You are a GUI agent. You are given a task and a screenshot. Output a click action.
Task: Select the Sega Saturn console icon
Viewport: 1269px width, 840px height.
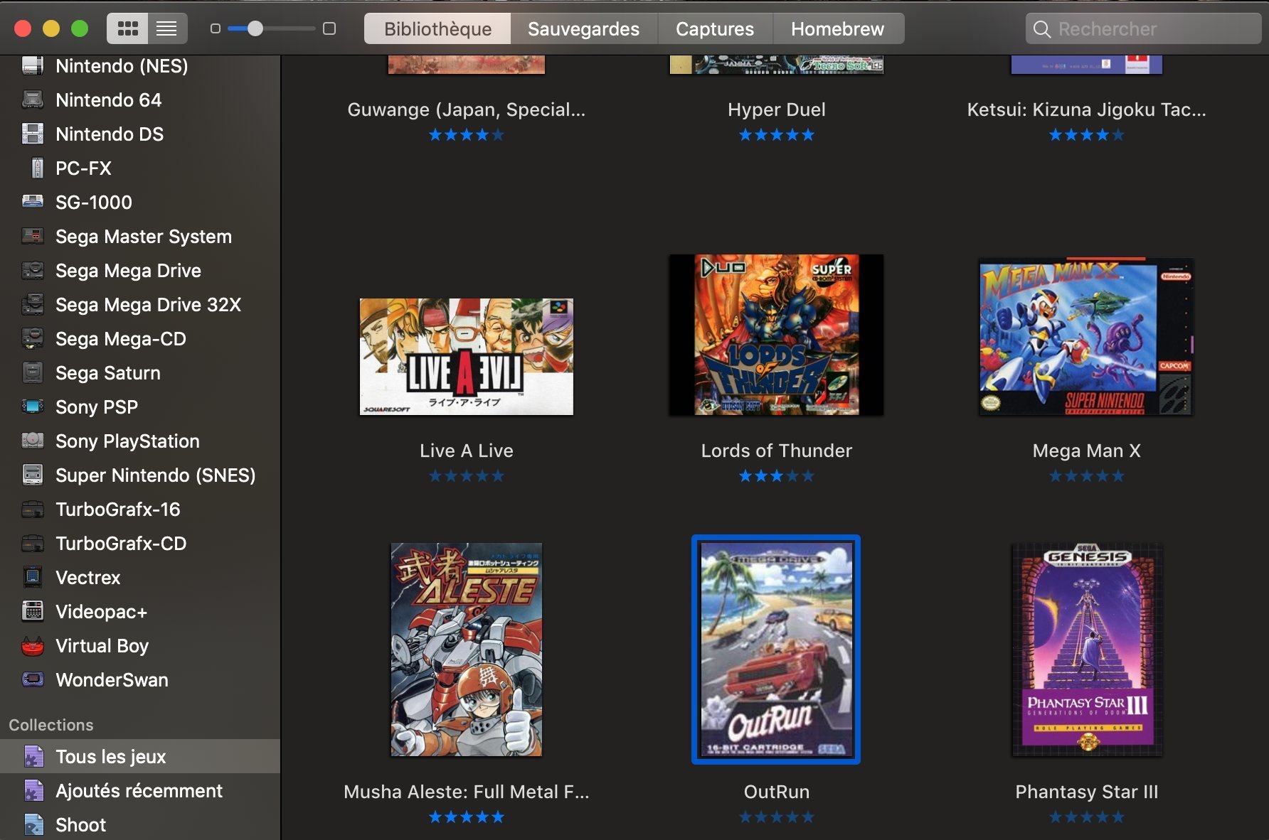33,372
